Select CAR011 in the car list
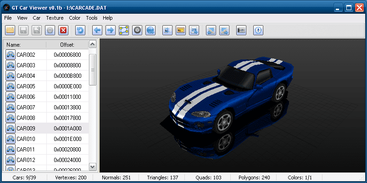367x183 pixels. [26, 150]
